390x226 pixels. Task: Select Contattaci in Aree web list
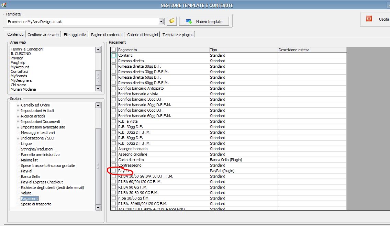click(19, 71)
